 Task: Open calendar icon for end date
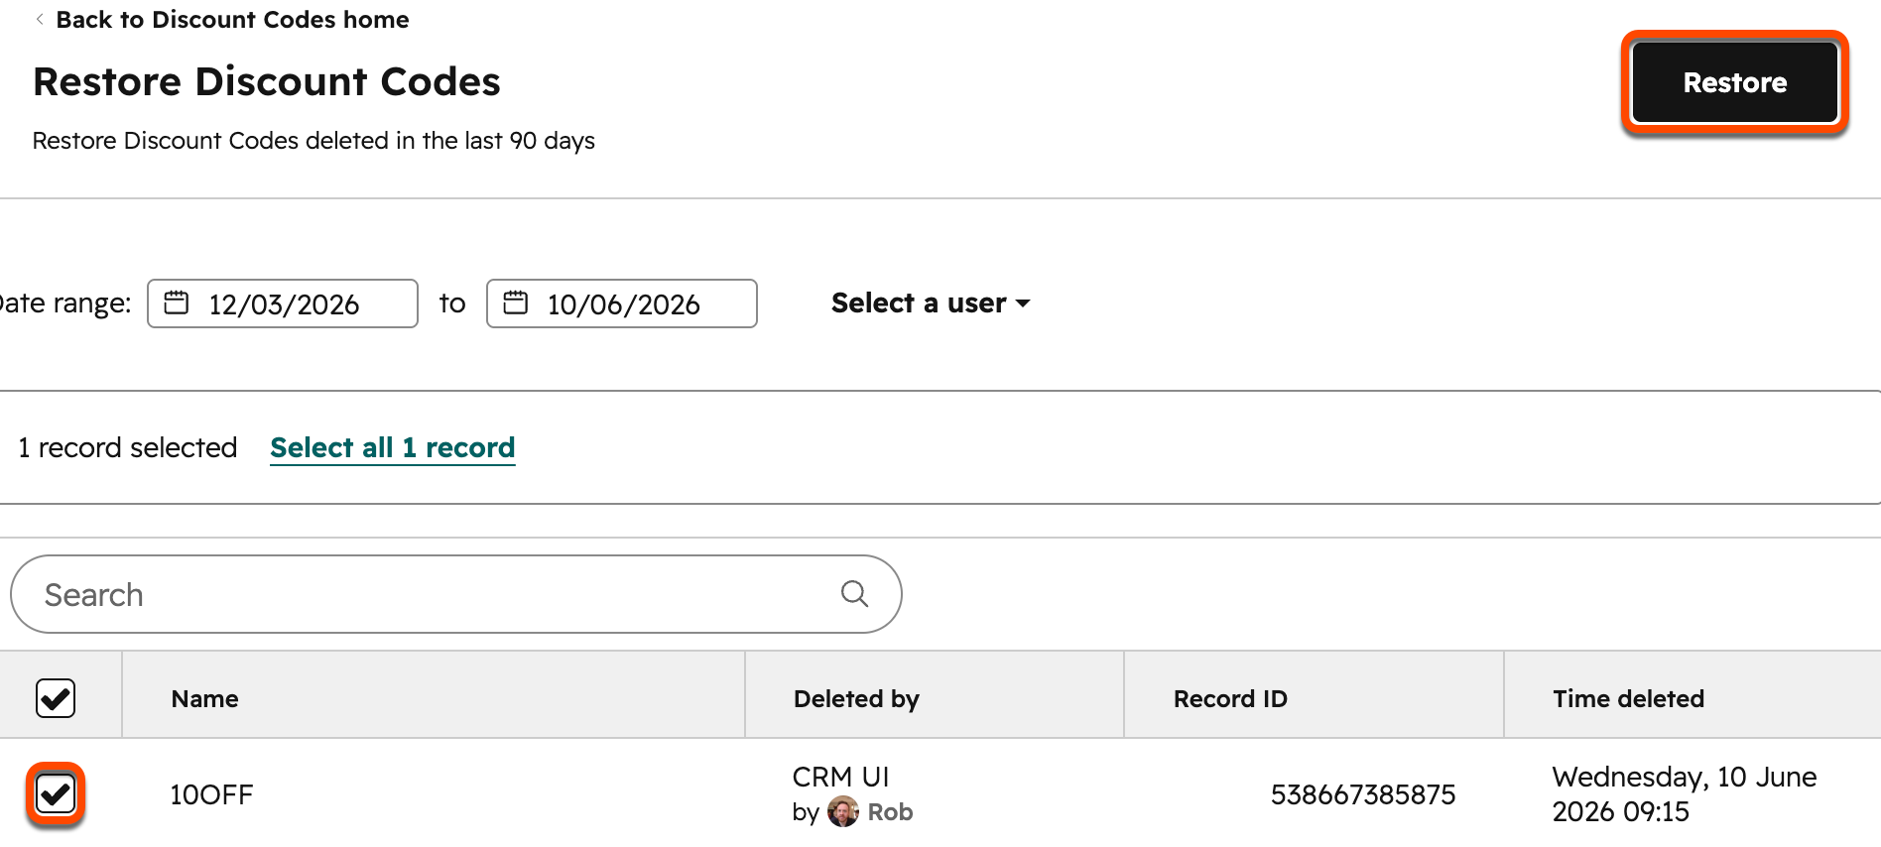point(515,302)
